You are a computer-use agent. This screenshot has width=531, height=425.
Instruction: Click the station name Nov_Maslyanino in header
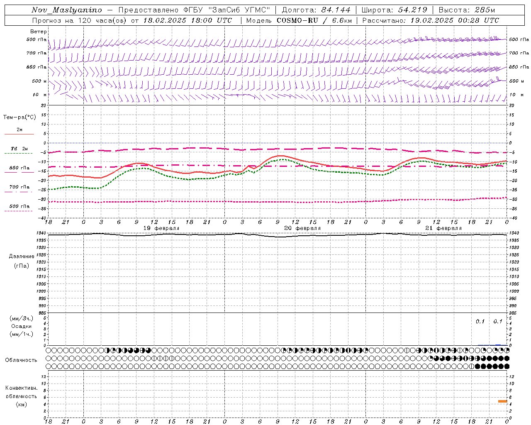67,10
